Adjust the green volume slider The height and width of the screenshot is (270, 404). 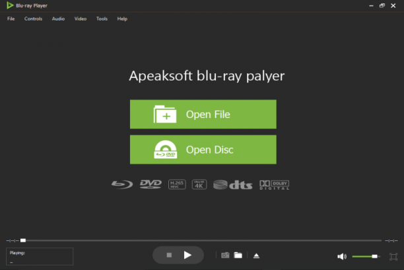366,256
